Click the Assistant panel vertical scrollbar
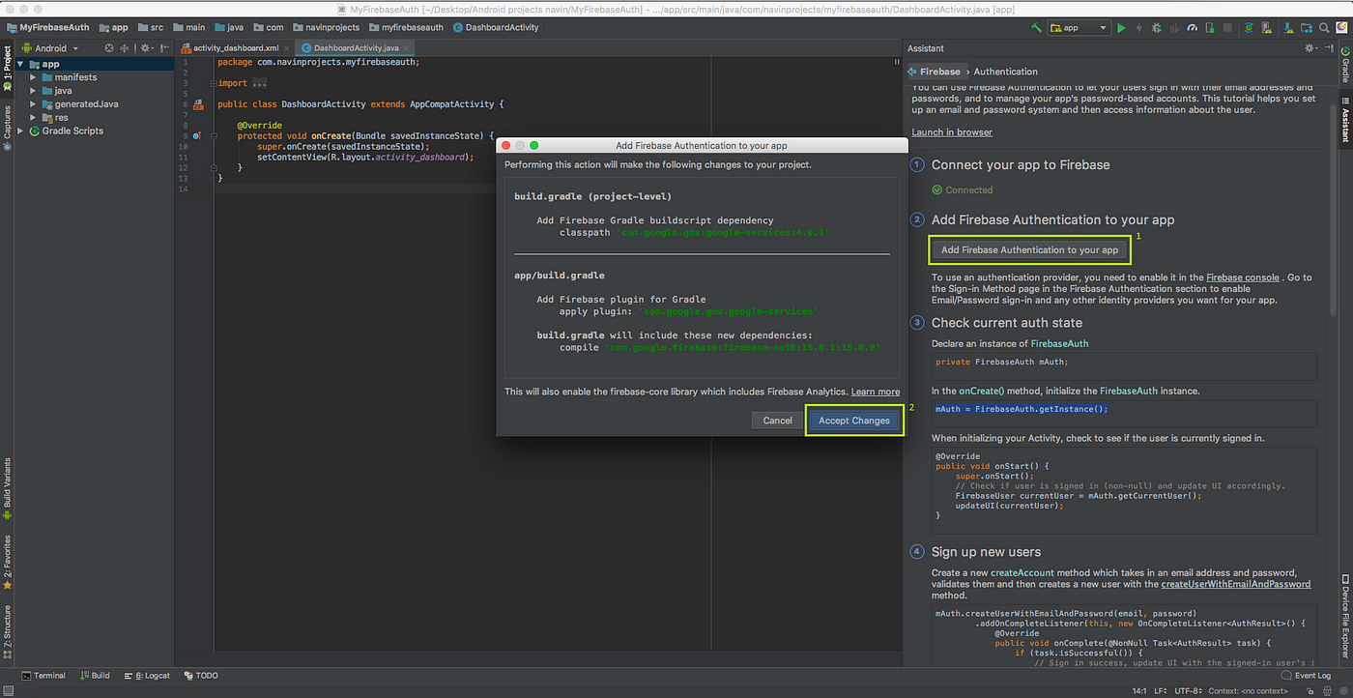Image resolution: width=1353 pixels, height=698 pixels. pos(1335,208)
